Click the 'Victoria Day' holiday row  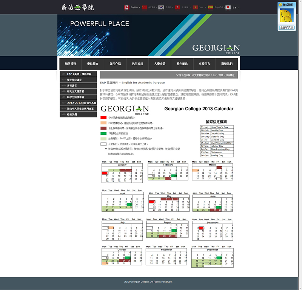click(x=217, y=137)
